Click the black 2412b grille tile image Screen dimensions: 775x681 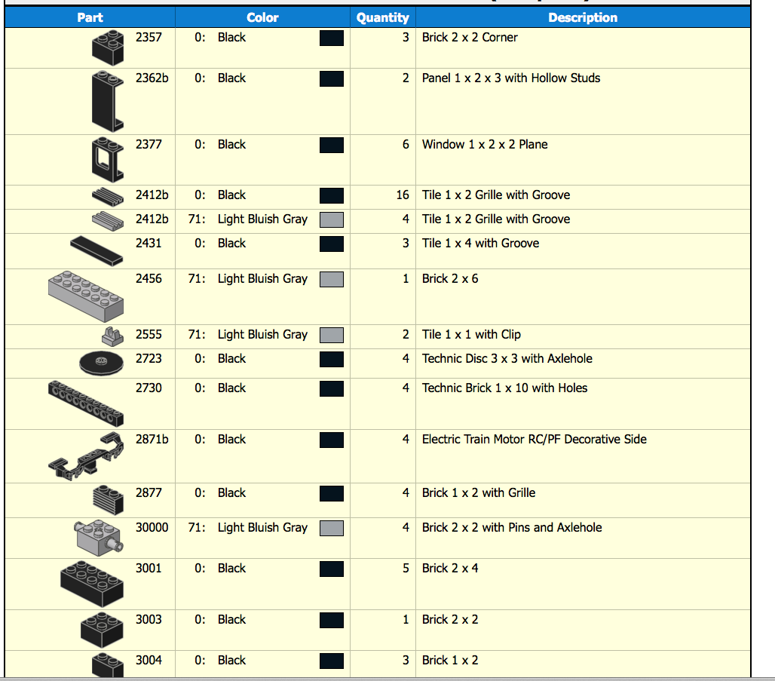[108, 196]
